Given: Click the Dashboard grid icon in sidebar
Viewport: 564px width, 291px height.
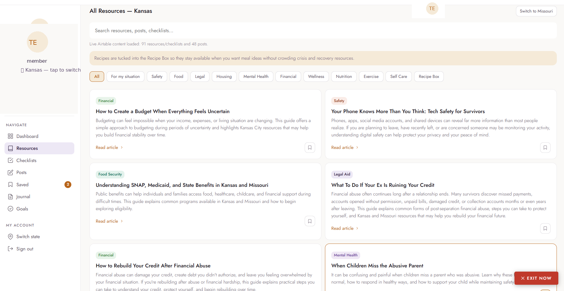Looking at the screenshot, I should pos(10,136).
